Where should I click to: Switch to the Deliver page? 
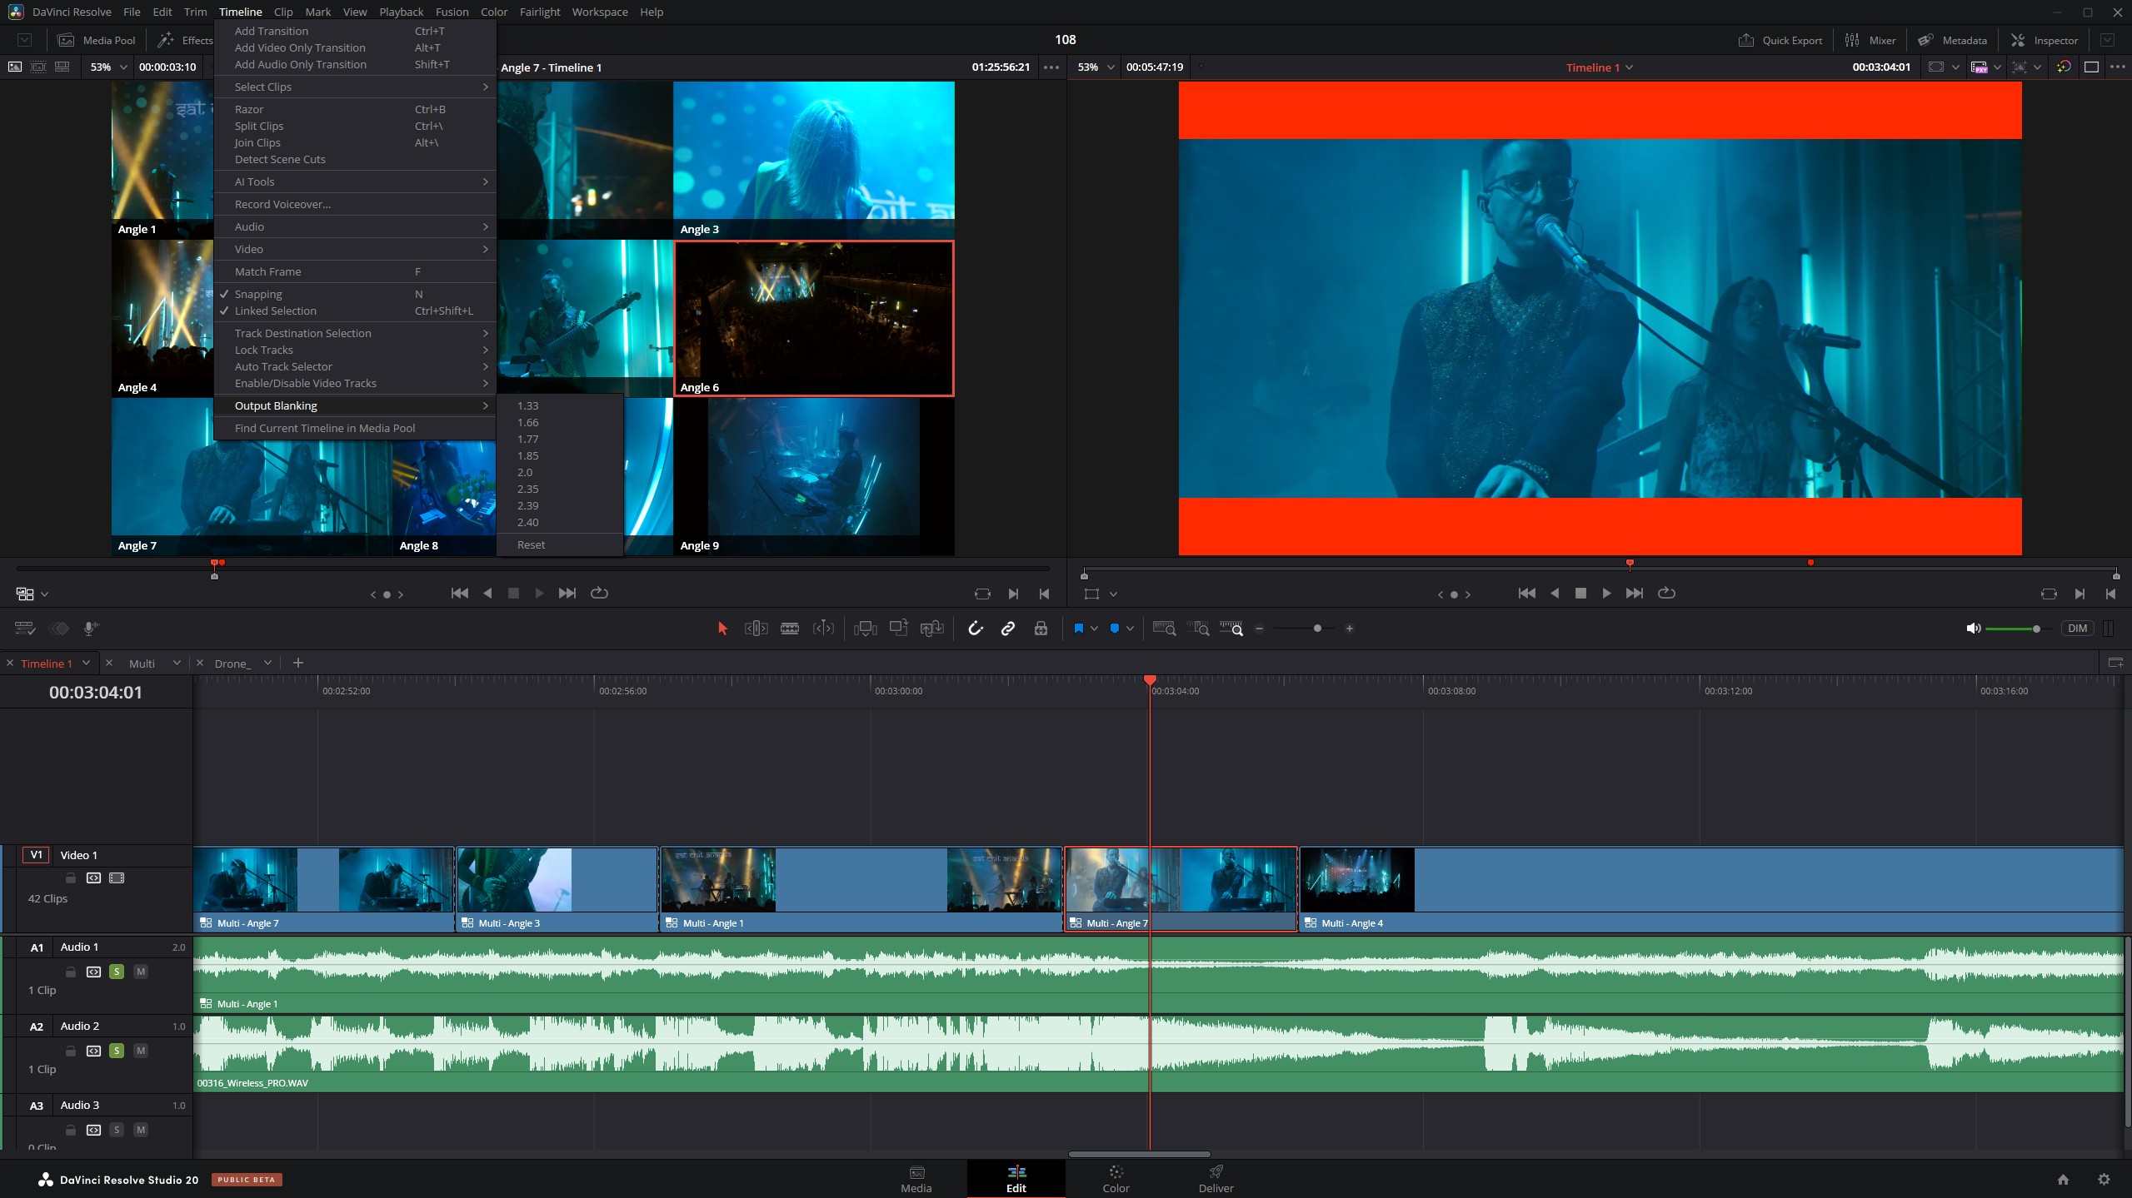(x=1216, y=1179)
